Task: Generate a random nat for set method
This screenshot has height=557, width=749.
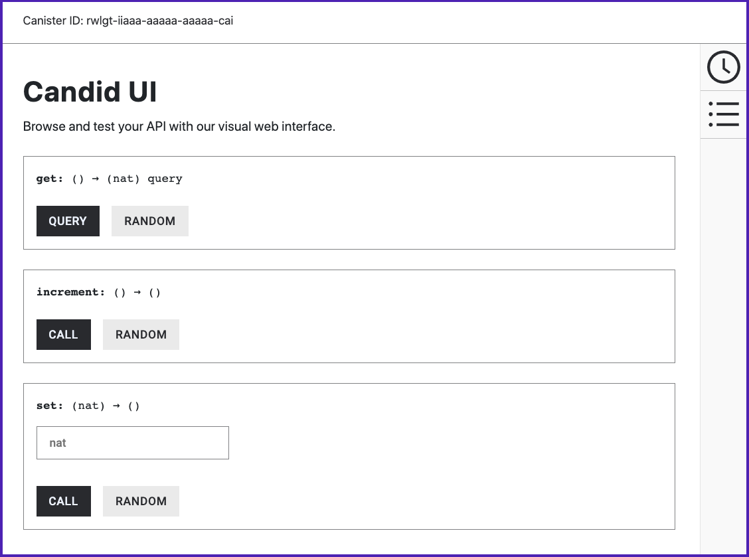Action: [141, 501]
